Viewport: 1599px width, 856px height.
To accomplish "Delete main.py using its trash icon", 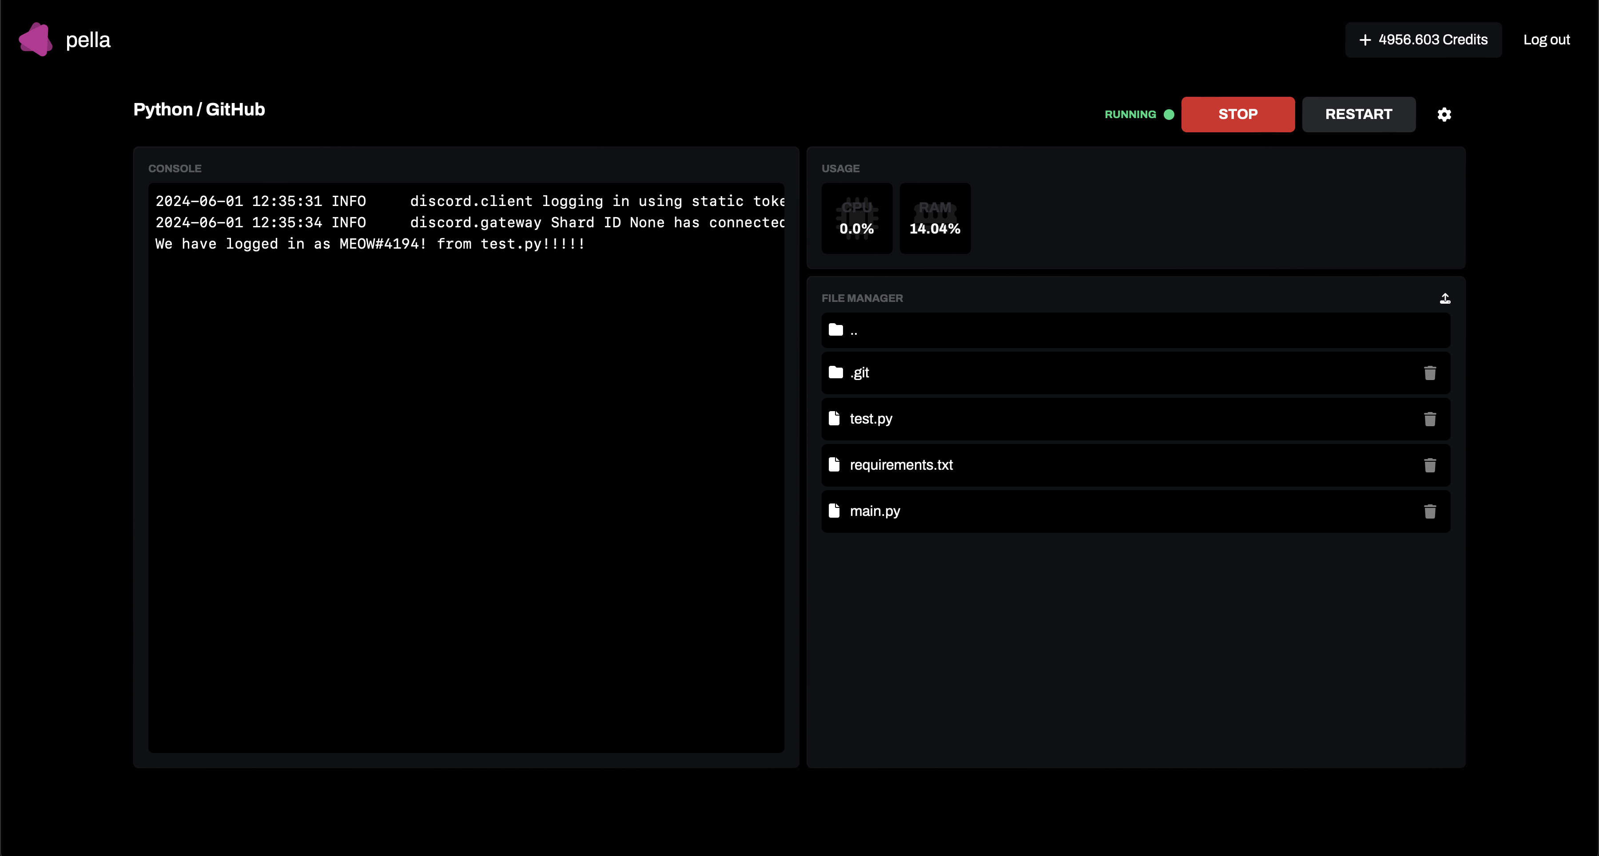I will point(1430,511).
